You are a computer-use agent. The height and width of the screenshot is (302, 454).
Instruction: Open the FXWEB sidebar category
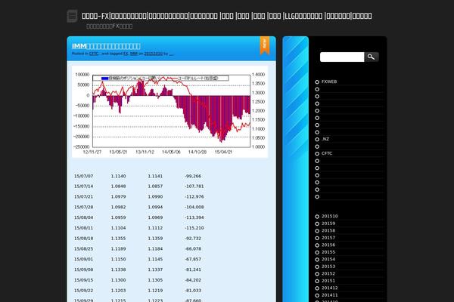[x=329, y=82]
